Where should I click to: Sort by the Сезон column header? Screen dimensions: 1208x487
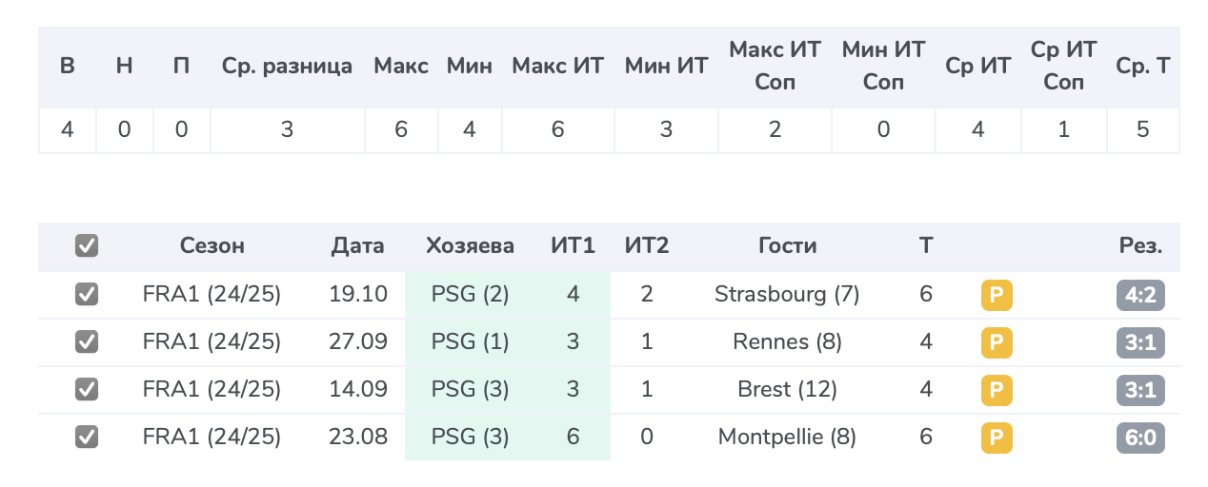point(211,246)
